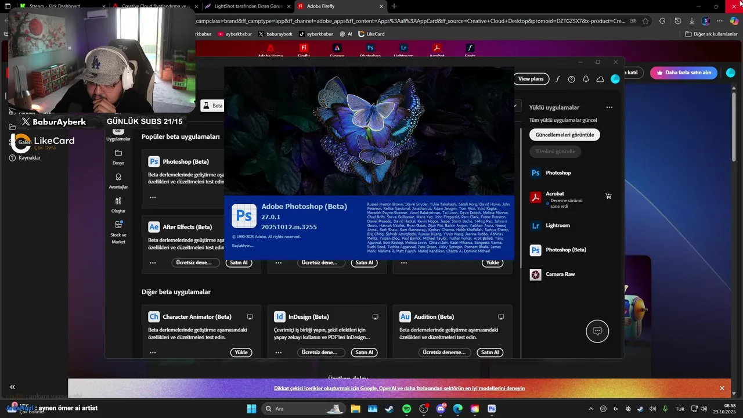The image size is (743, 418).
Task: Open Oluştur in Creative Cloud sidebar
Action: click(118, 205)
